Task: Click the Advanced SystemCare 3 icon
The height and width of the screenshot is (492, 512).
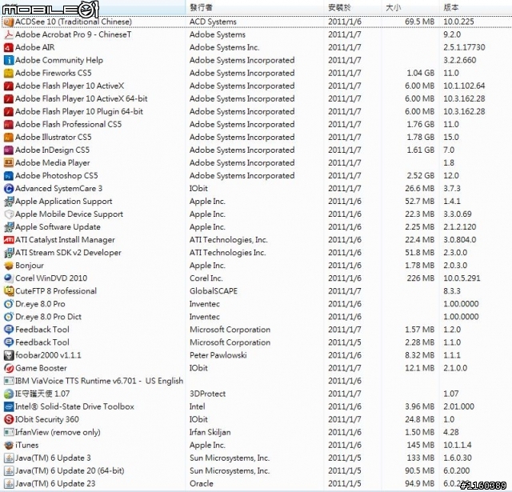Action: [9, 189]
